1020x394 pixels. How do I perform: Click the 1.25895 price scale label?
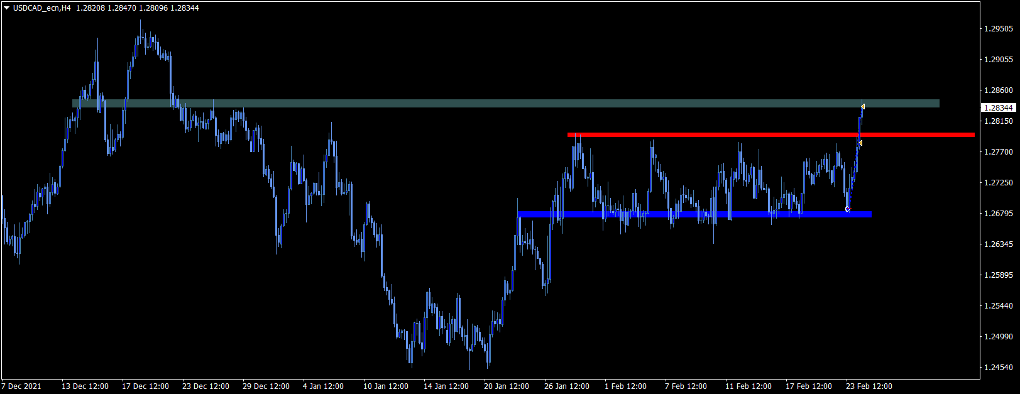pos(999,275)
